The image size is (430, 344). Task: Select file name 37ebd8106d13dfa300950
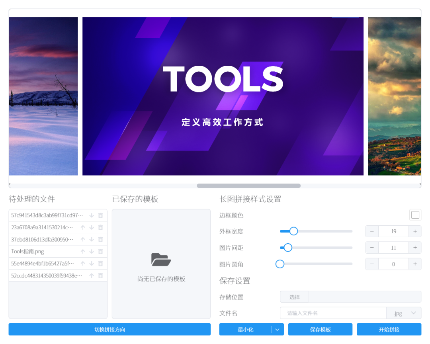click(42, 240)
